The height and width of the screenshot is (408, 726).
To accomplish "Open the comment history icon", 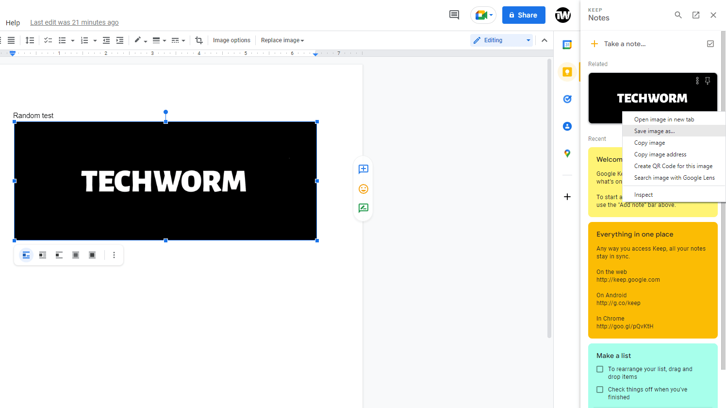I will coord(454,15).
